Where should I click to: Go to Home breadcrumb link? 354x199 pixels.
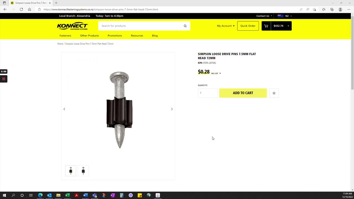tap(60, 44)
